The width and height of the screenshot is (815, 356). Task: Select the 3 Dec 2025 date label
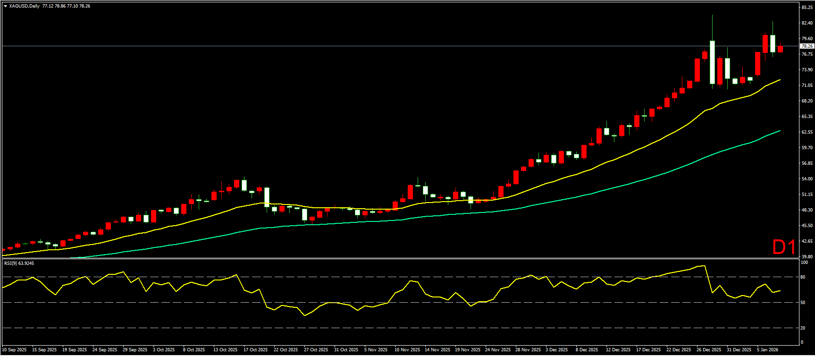coord(558,350)
